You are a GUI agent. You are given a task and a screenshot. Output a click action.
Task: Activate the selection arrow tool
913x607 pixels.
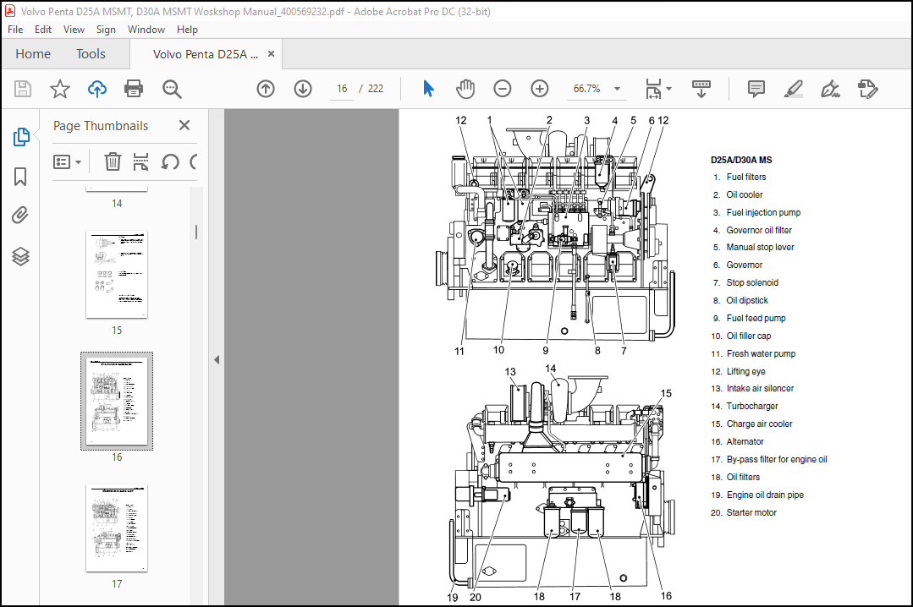point(428,89)
